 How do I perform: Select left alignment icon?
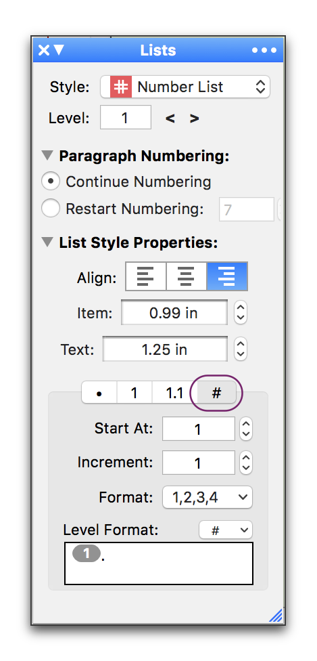pos(146,276)
